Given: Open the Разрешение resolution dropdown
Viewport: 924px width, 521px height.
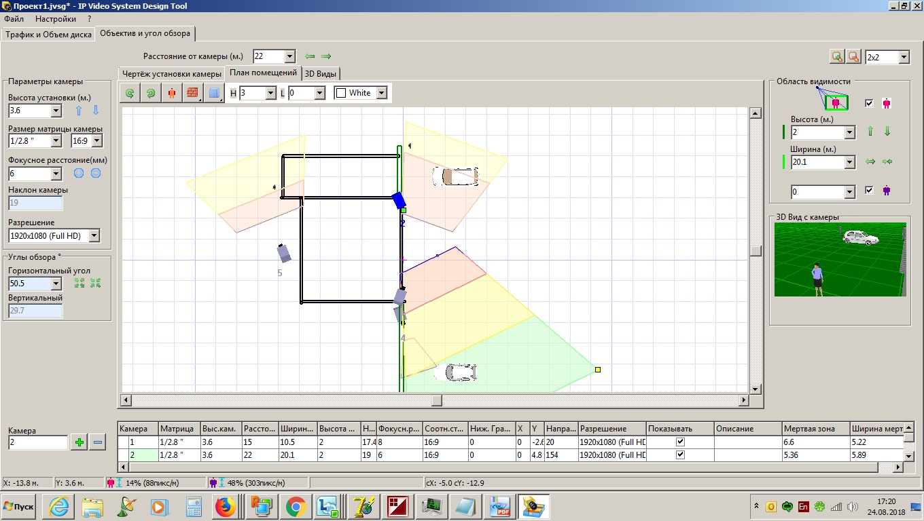Looking at the screenshot, I should pyautogui.click(x=94, y=236).
